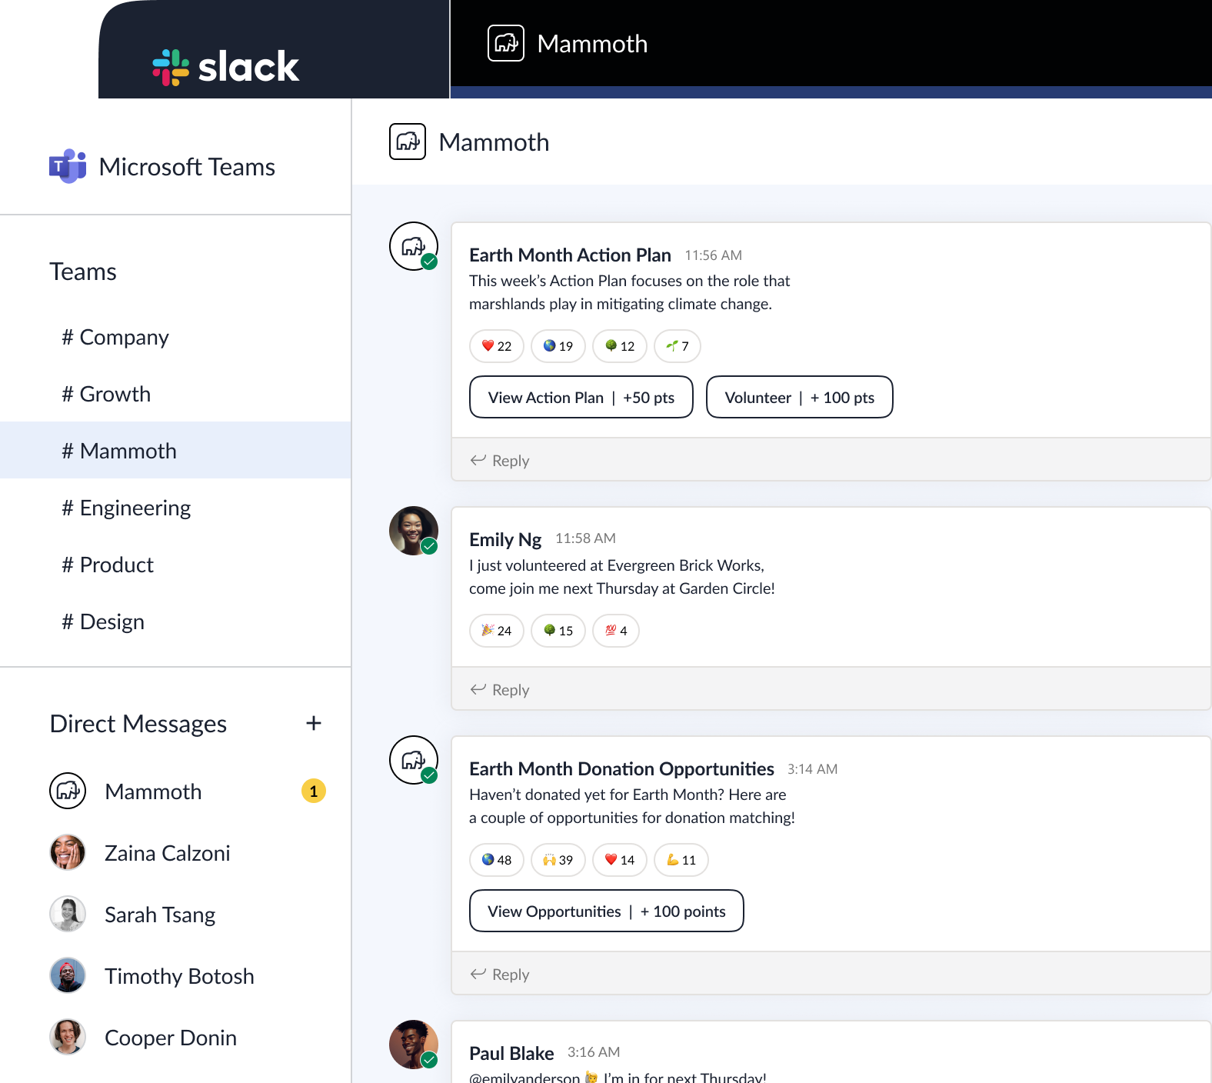The image size is (1212, 1083).
Task: Click Mammoth name in direct messages list
Action: (x=153, y=791)
